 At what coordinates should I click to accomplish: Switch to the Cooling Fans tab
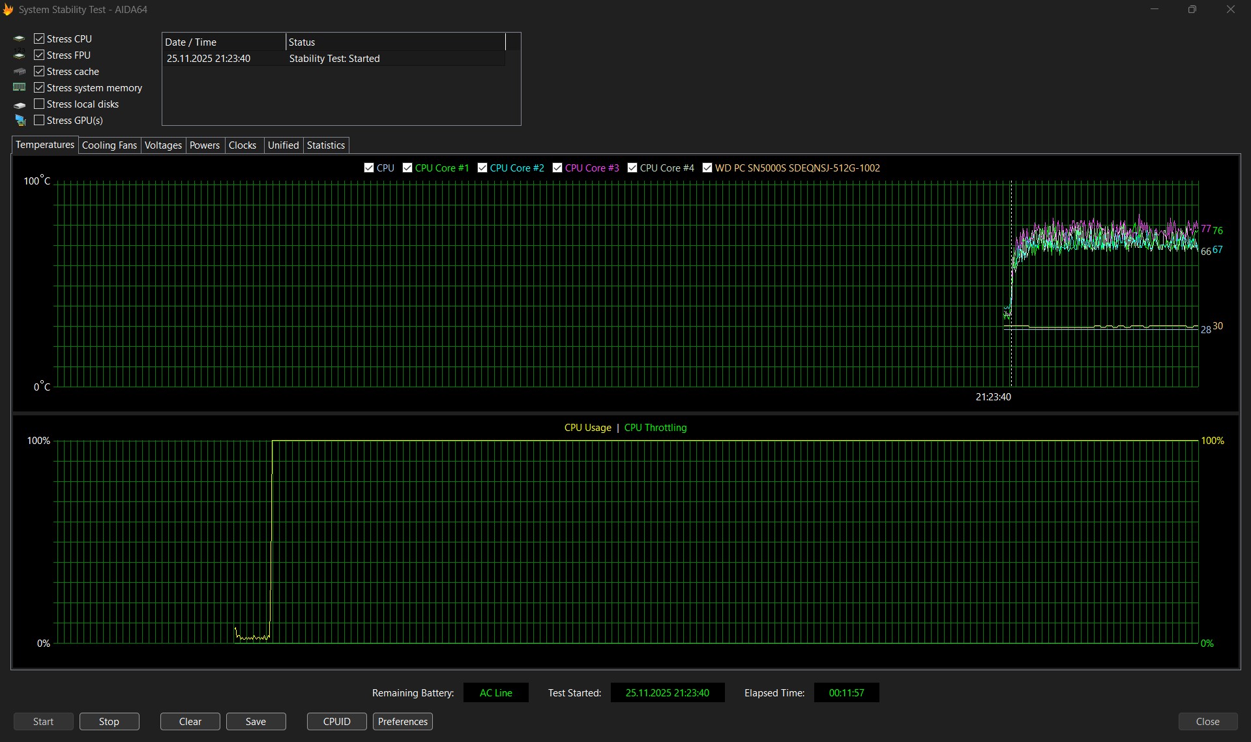(109, 145)
